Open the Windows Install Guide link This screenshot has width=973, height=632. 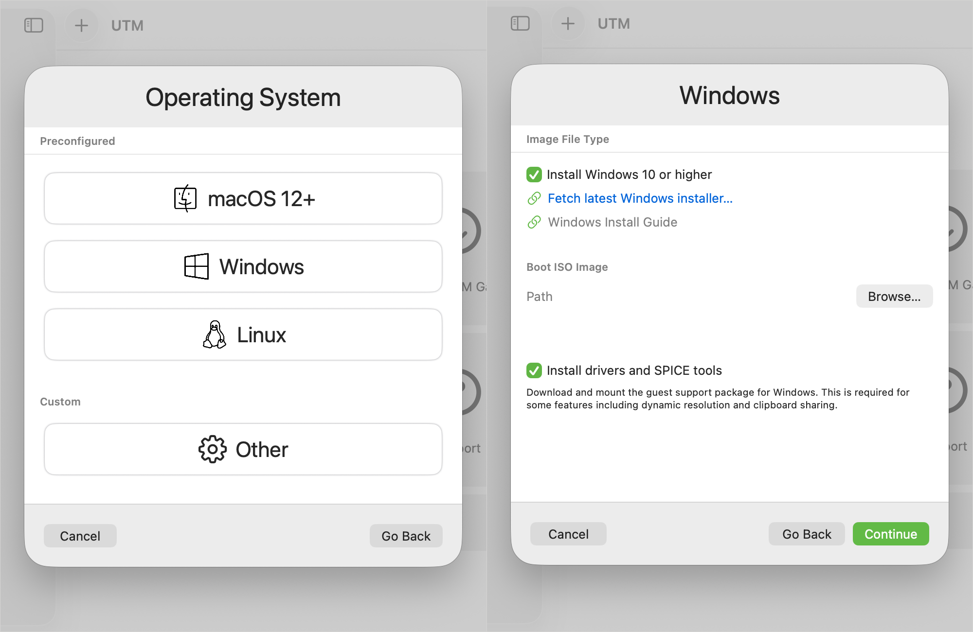[613, 222]
